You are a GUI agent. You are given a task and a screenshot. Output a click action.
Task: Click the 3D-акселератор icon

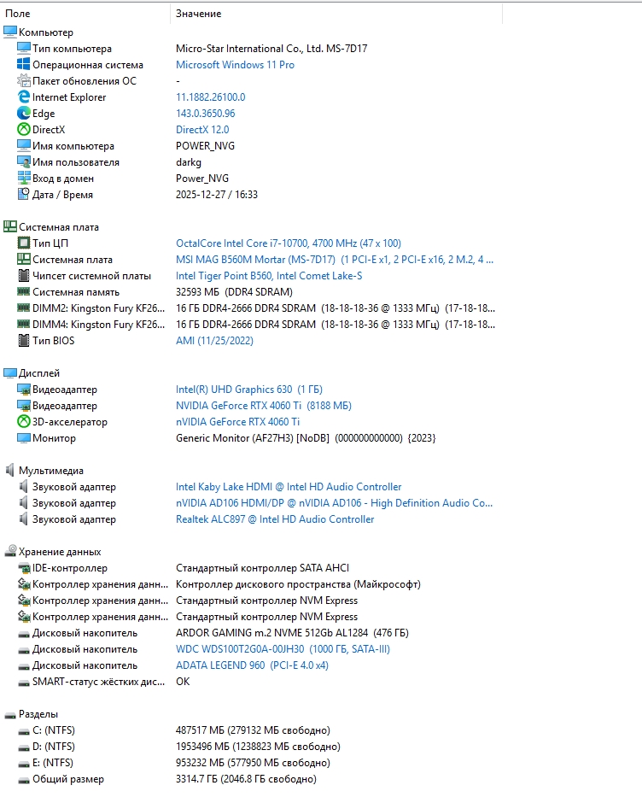[x=23, y=421]
